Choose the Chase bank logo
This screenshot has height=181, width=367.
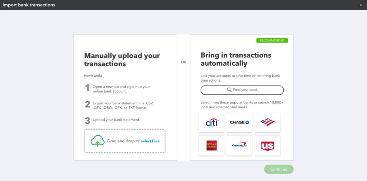[239, 122]
